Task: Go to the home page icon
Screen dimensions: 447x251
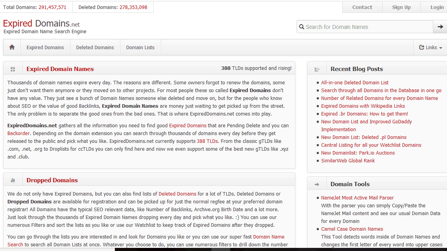Action: tap(12, 47)
